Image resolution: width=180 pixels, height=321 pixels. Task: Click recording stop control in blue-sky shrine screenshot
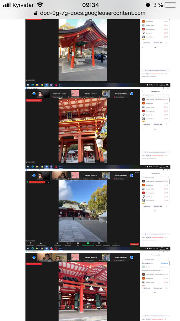point(48,182)
